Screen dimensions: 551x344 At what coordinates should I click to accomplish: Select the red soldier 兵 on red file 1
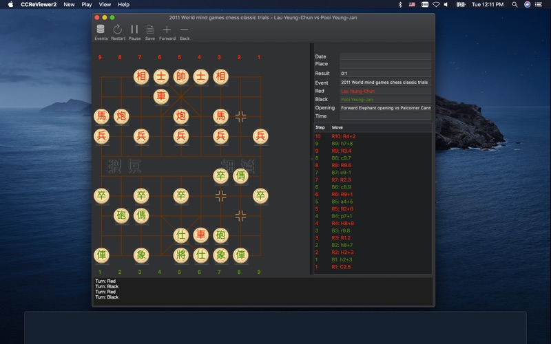point(260,136)
